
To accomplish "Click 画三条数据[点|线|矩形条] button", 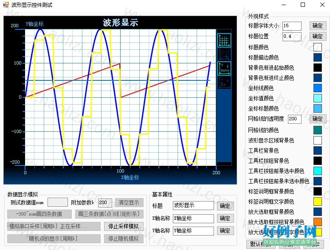I will tap(109, 214).
